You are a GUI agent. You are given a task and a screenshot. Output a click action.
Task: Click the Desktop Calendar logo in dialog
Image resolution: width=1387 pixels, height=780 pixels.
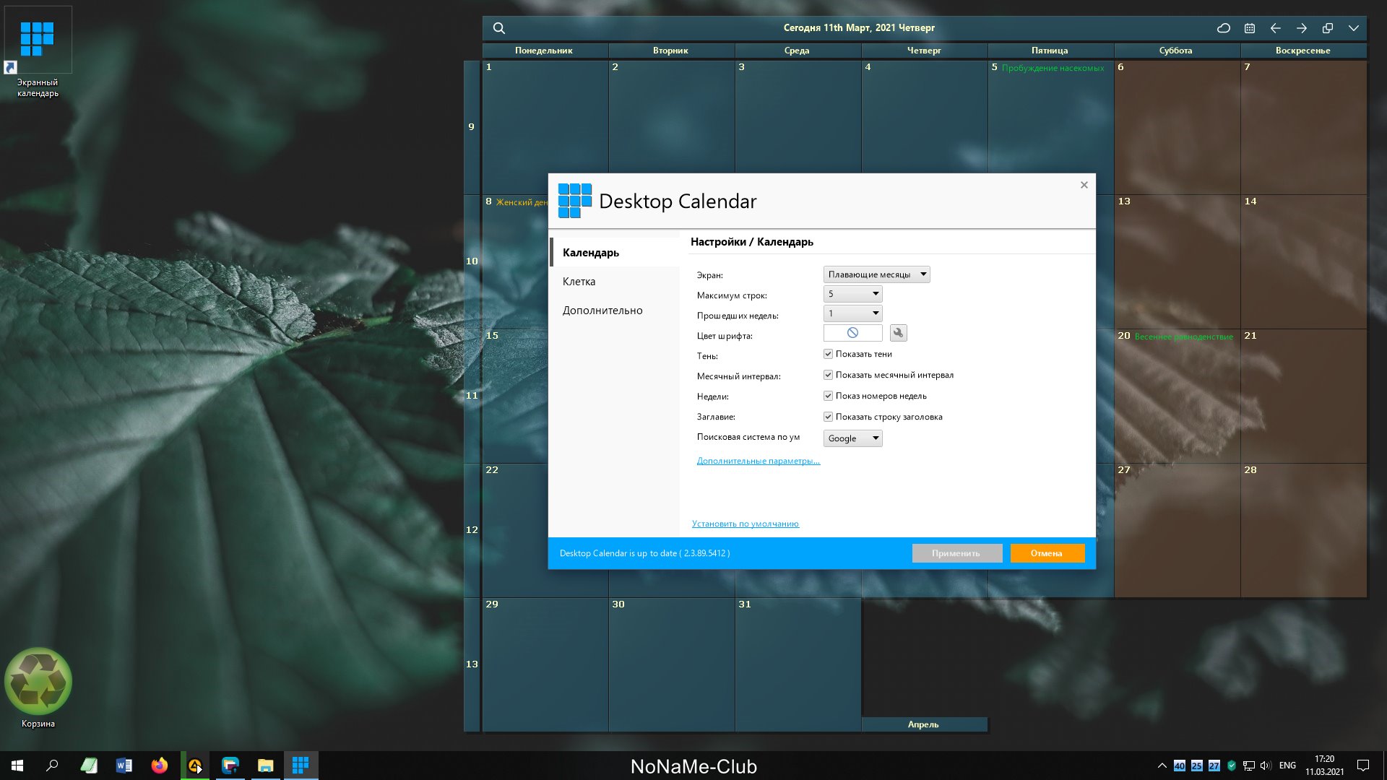click(x=574, y=201)
